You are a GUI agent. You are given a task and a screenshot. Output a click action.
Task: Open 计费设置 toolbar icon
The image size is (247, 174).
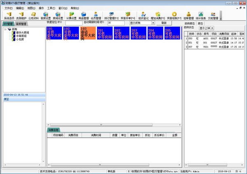pos(71,16)
